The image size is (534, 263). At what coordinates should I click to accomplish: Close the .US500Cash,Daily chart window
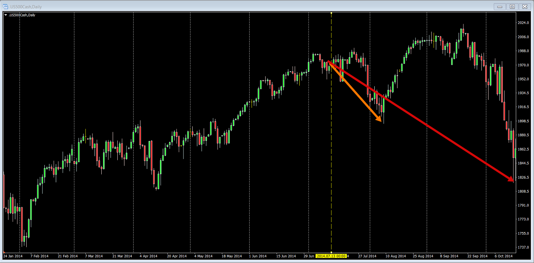pyautogui.click(x=525, y=6)
